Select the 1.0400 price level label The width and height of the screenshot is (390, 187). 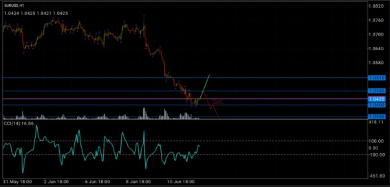click(377, 105)
